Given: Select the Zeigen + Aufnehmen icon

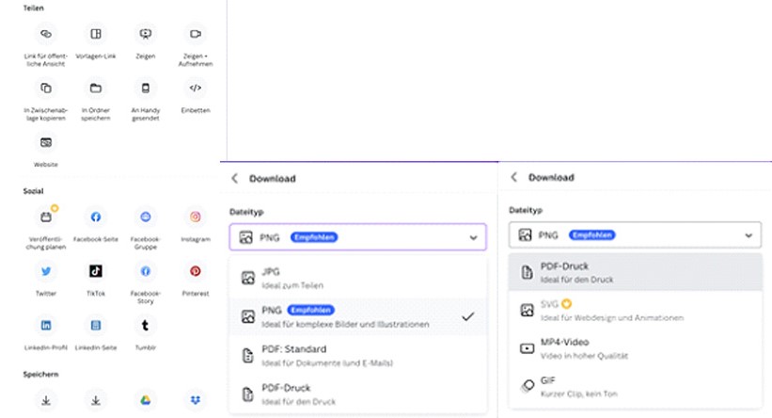Looking at the screenshot, I should pos(196,35).
